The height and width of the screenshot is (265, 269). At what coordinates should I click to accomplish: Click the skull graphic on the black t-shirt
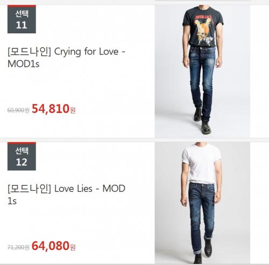click(203, 32)
